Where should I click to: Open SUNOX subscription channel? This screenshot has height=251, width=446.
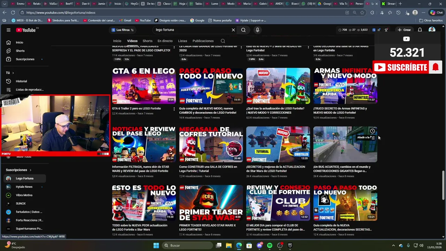(21, 204)
